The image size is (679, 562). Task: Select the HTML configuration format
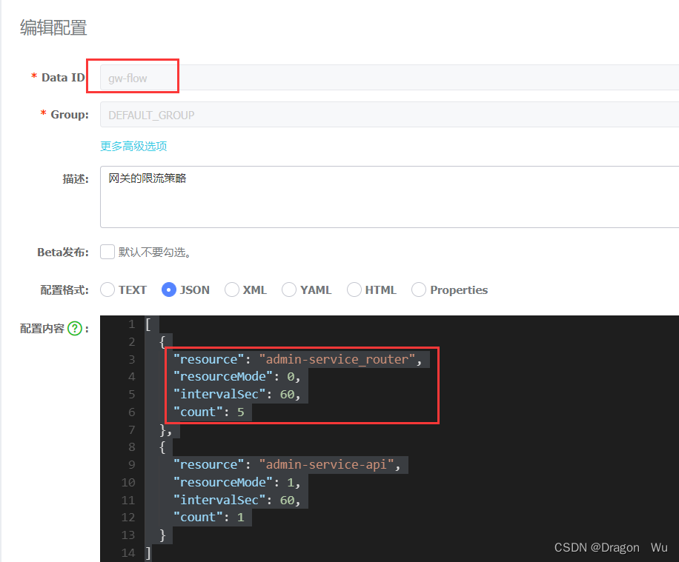(354, 290)
